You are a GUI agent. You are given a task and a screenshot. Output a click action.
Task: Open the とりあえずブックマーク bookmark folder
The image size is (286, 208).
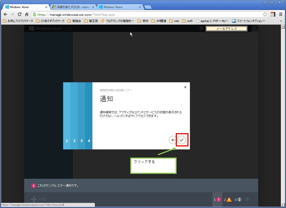pos(50,21)
